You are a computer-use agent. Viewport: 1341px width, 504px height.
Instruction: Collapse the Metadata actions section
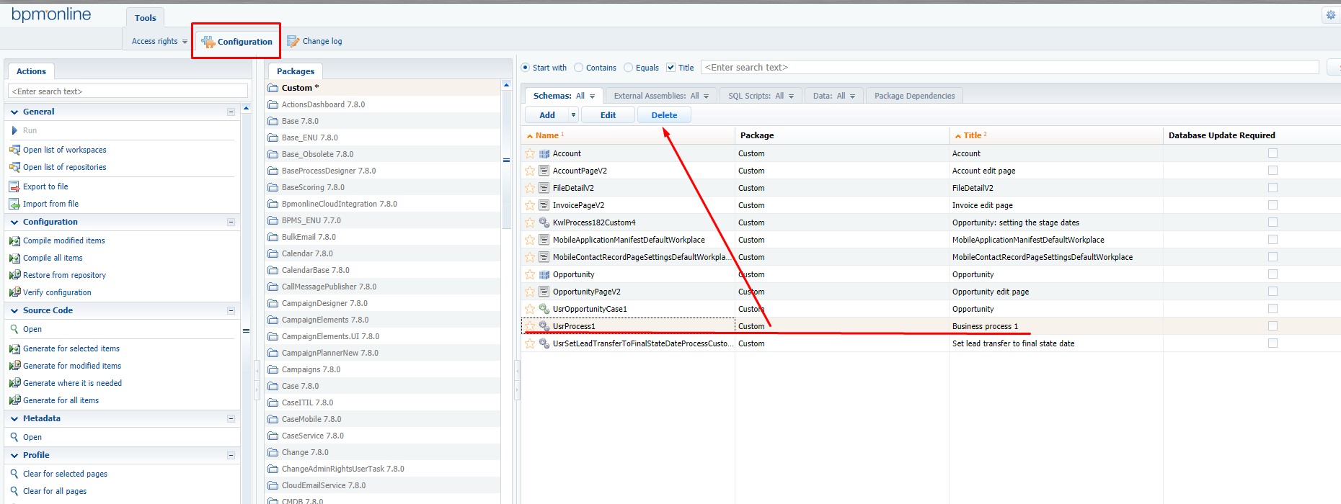tap(231, 418)
